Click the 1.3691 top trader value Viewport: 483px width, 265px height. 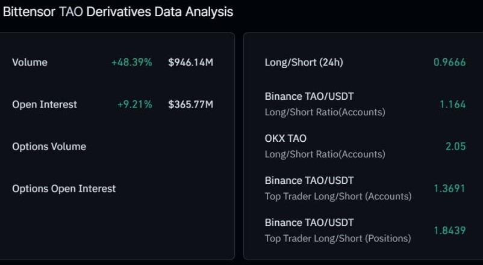click(x=450, y=189)
